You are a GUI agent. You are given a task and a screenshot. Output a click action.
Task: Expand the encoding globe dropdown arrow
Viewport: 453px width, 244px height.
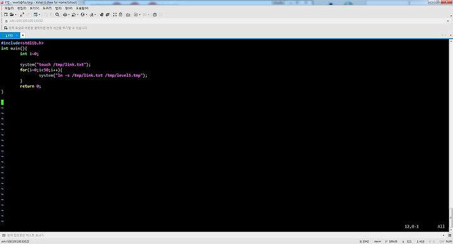tap(86, 14)
